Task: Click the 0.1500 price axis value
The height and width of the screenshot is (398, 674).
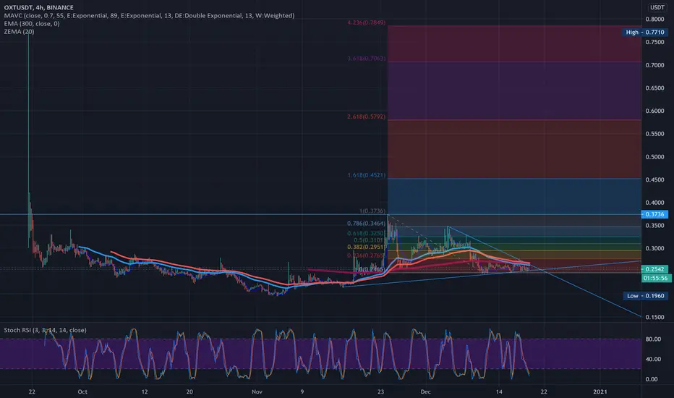Action: 654,318
